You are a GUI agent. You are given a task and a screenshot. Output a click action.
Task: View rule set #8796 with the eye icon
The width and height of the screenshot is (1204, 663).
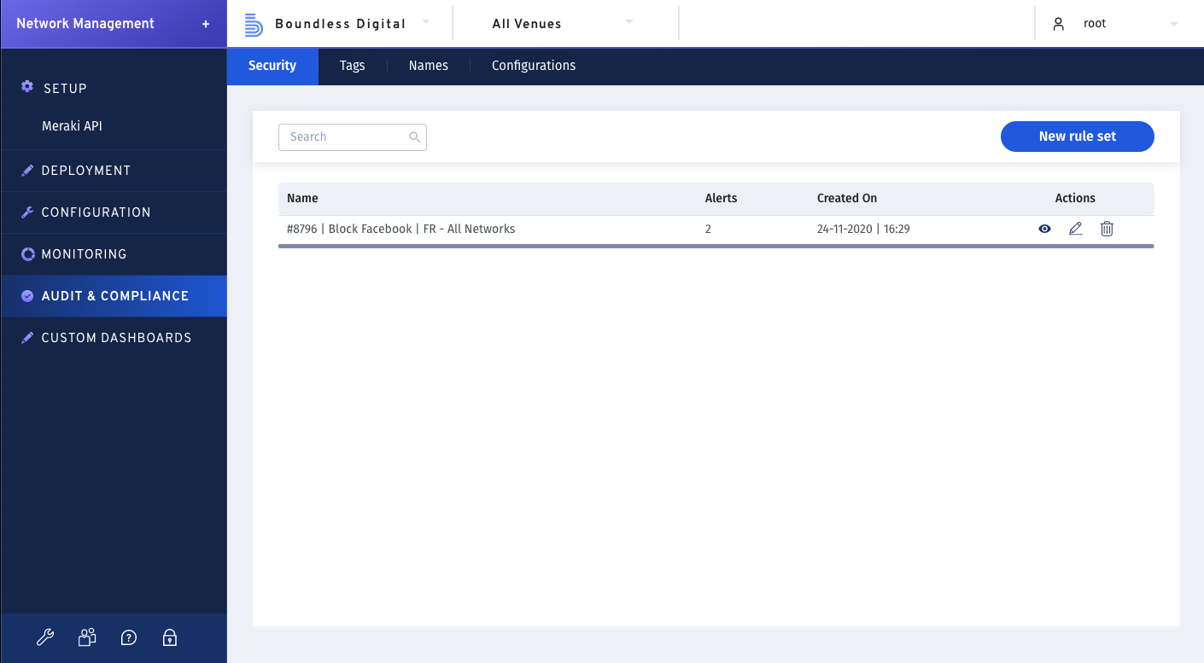pyautogui.click(x=1044, y=229)
